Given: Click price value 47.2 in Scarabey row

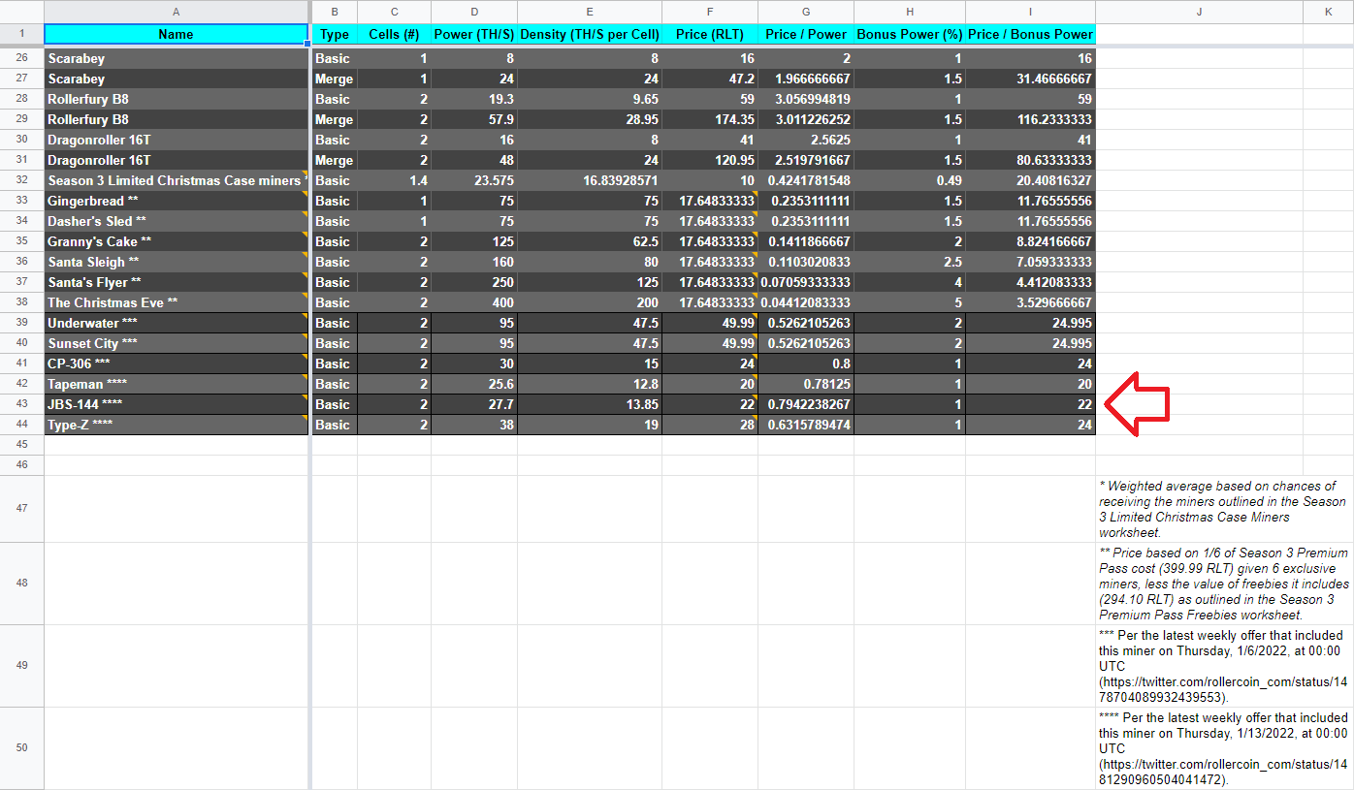Looking at the screenshot, I should [710, 79].
